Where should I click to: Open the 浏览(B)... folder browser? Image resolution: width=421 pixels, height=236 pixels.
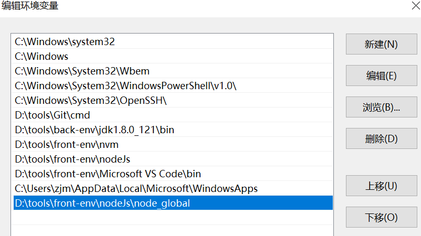click(x=381, y=107)
